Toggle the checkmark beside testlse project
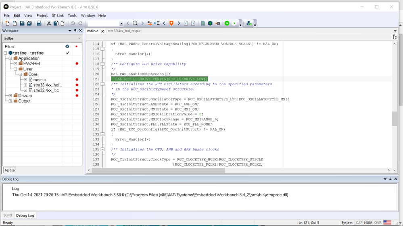The height and width of the screenshot is (226, 403). click(x=67, y=53)
